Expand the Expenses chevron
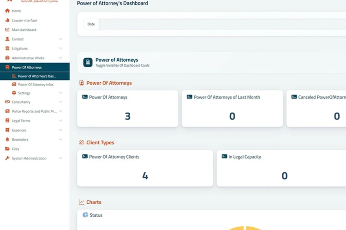Viewport: 346px width, 230px height. [x=60, y=130]
